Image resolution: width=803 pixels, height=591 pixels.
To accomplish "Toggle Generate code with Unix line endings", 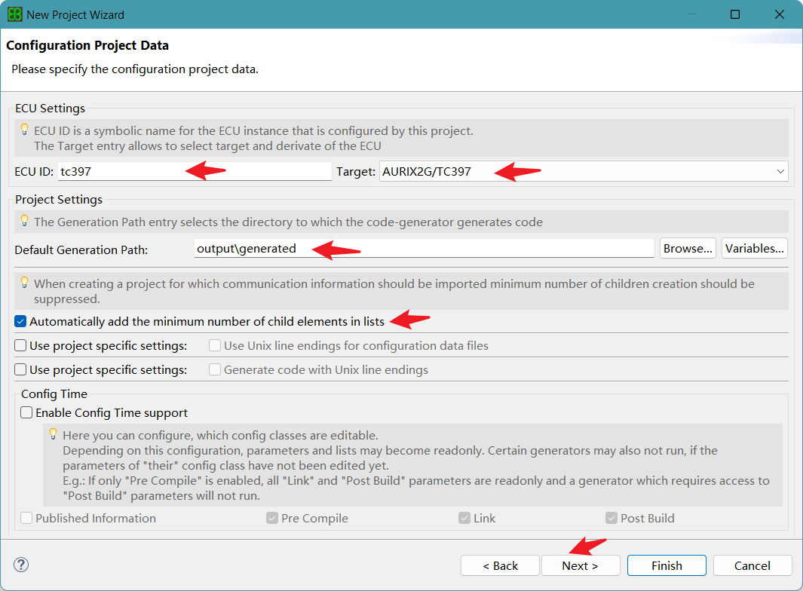I will pyautogui.click(x=215, y=370).
